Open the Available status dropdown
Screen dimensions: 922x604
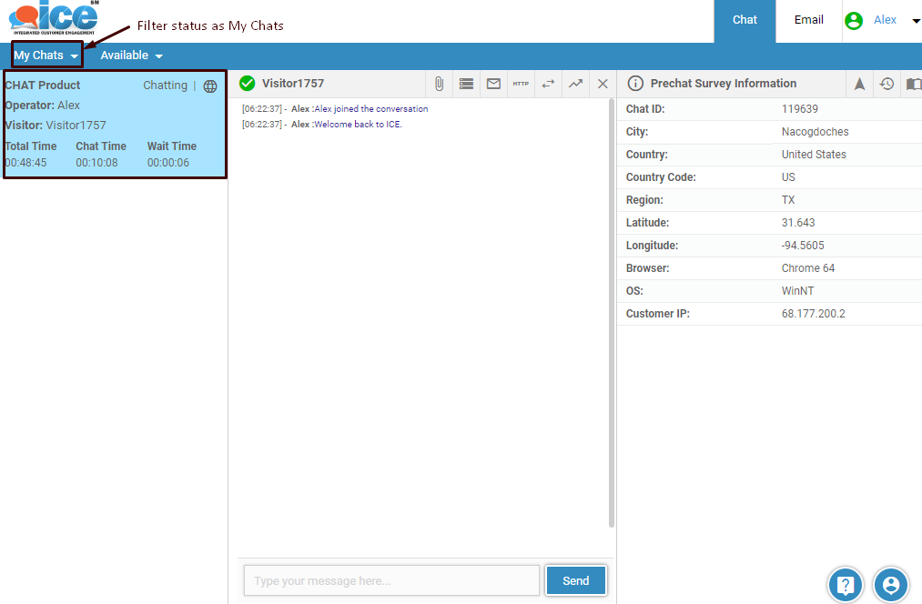pyautogui.click(x=131, y=55)
